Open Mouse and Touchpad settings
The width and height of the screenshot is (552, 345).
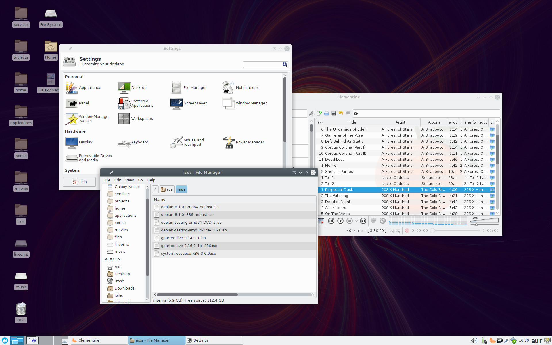(187, 142)
